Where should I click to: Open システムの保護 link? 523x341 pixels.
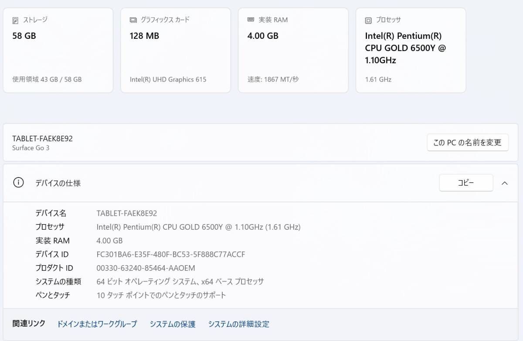(173, 324)
